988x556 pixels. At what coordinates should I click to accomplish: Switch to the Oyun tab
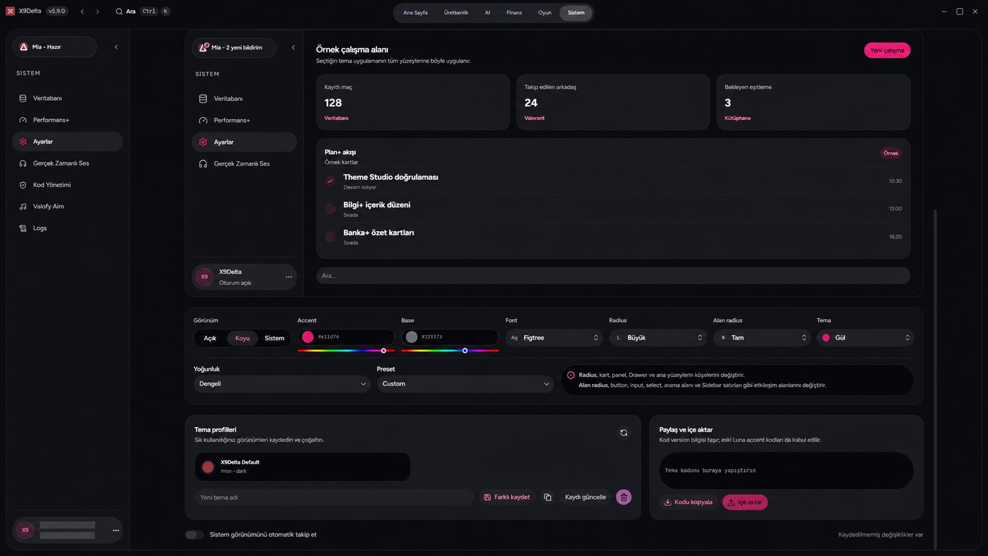coord(545,12)
